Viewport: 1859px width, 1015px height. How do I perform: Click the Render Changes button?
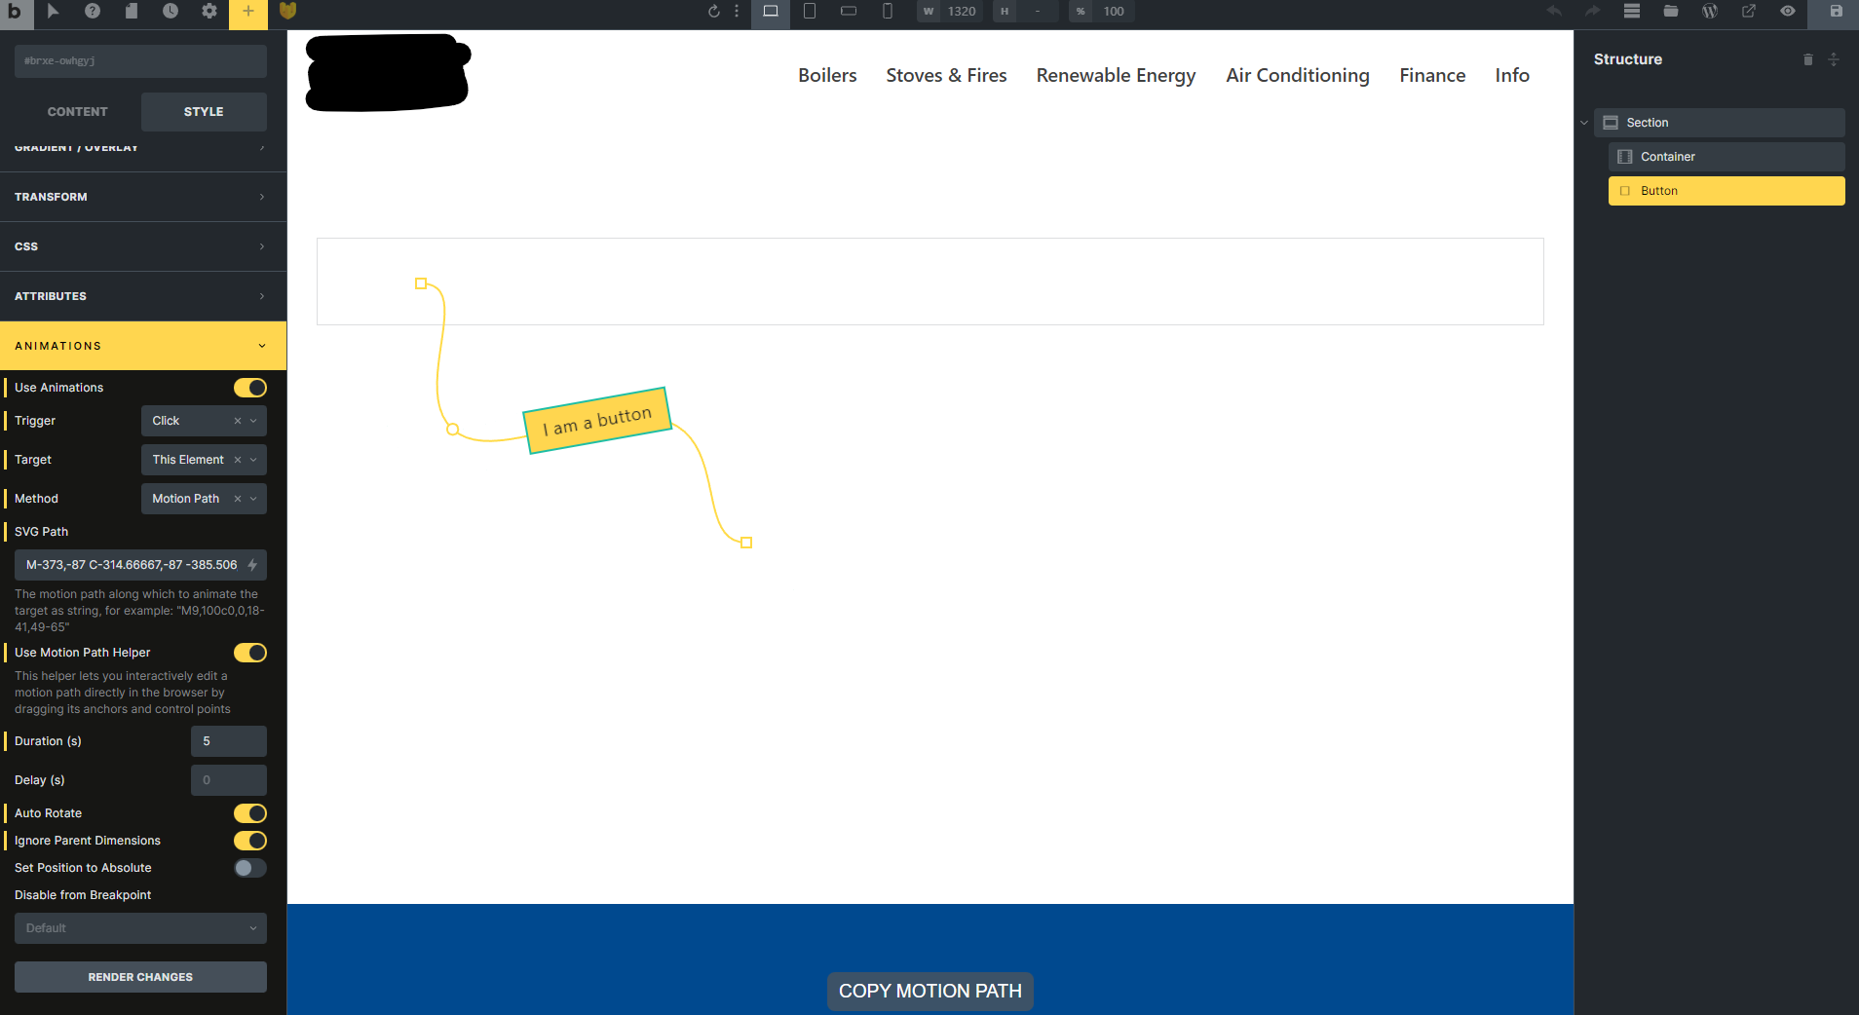pos(140,977)
